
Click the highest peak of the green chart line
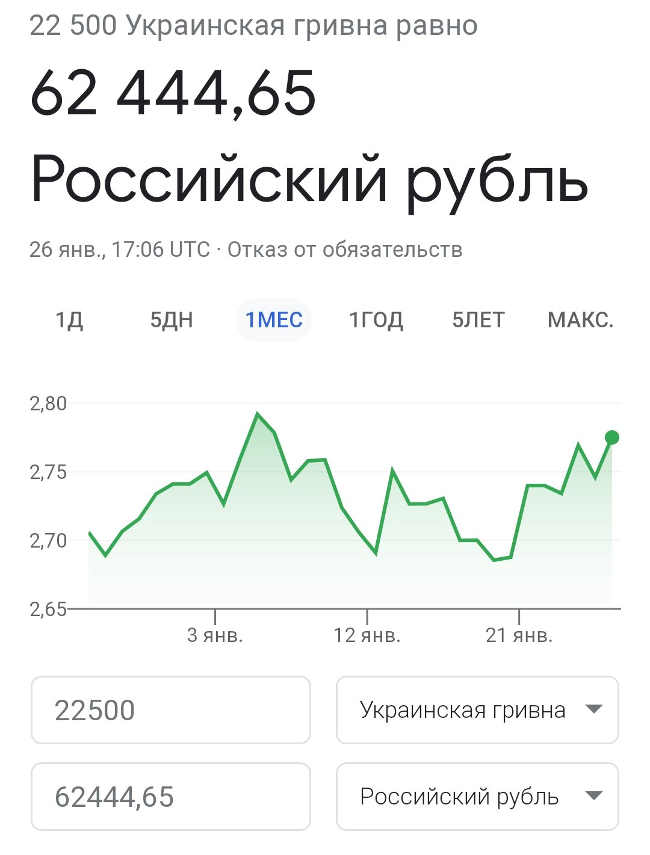(x=258, y=414)
